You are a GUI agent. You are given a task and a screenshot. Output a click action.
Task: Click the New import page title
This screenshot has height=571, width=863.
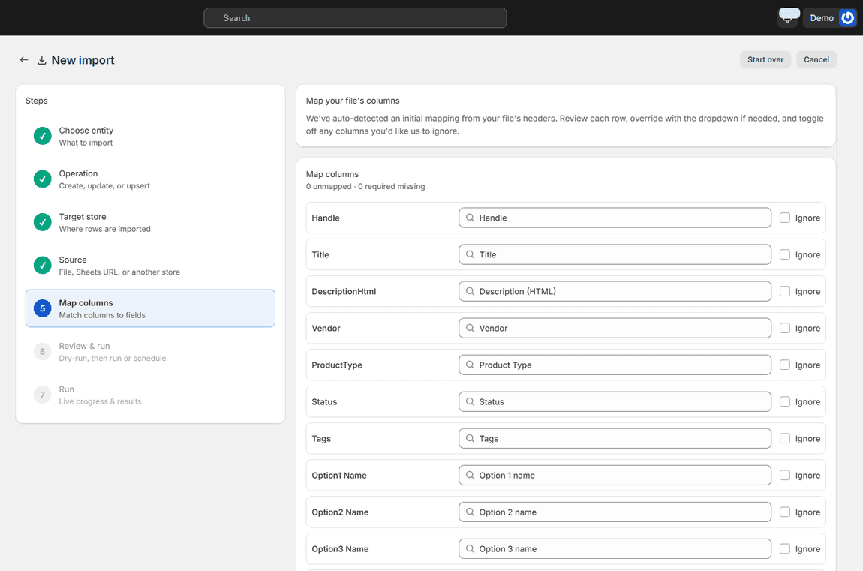[83, 60]
